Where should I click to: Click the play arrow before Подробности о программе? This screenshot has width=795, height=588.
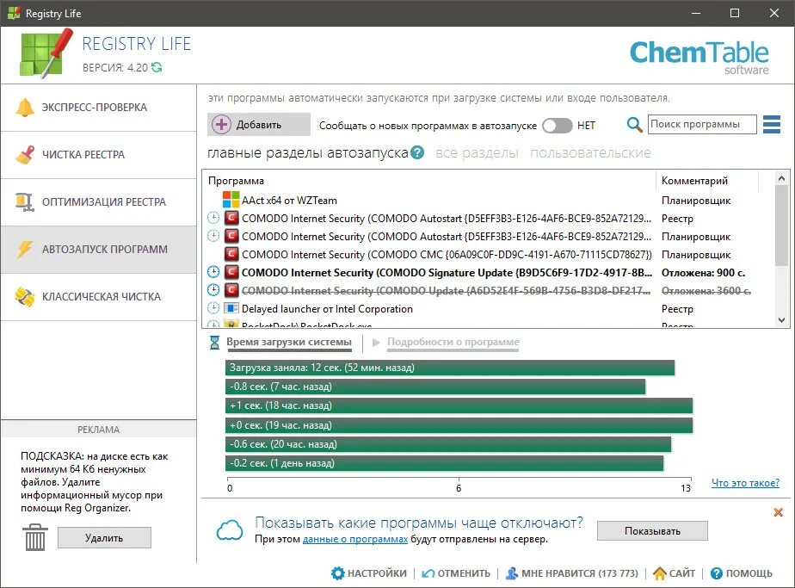pyautogui.click(x=376, y=343)
